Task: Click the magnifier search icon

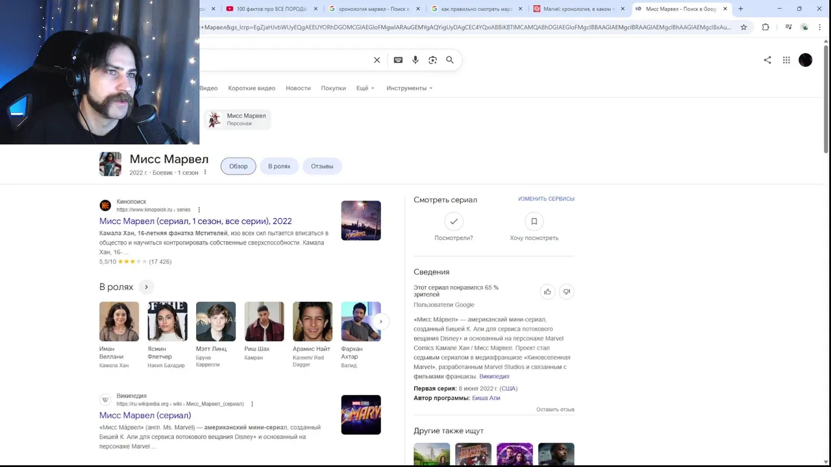Action: (450, 60)
